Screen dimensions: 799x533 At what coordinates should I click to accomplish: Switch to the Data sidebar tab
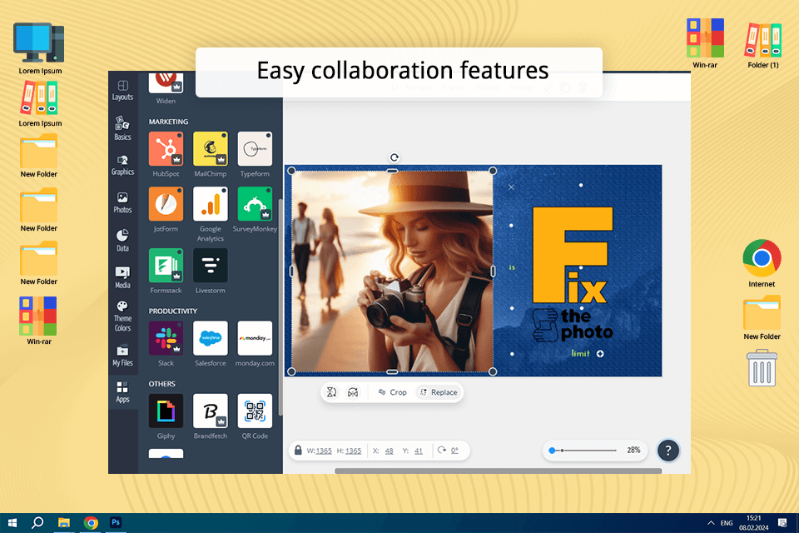(x=123, y=241)
